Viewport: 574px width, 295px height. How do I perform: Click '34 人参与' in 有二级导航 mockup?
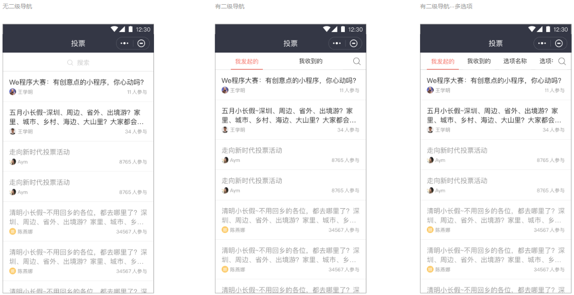(348, 129)
